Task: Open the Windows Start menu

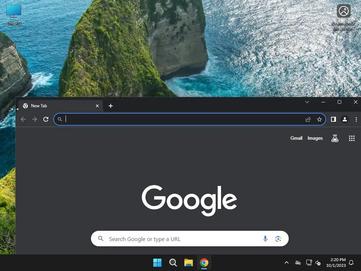Action: (158, 263)
